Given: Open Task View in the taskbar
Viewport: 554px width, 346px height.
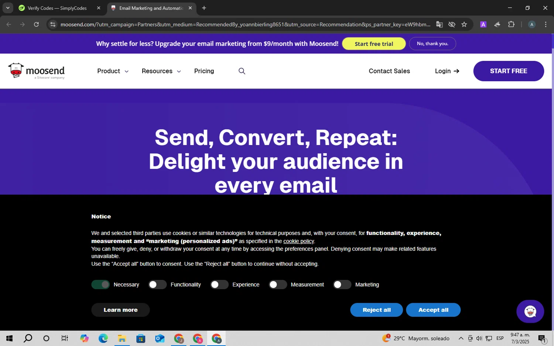Looking at the screenshot, I should click(x=65, y=338).
